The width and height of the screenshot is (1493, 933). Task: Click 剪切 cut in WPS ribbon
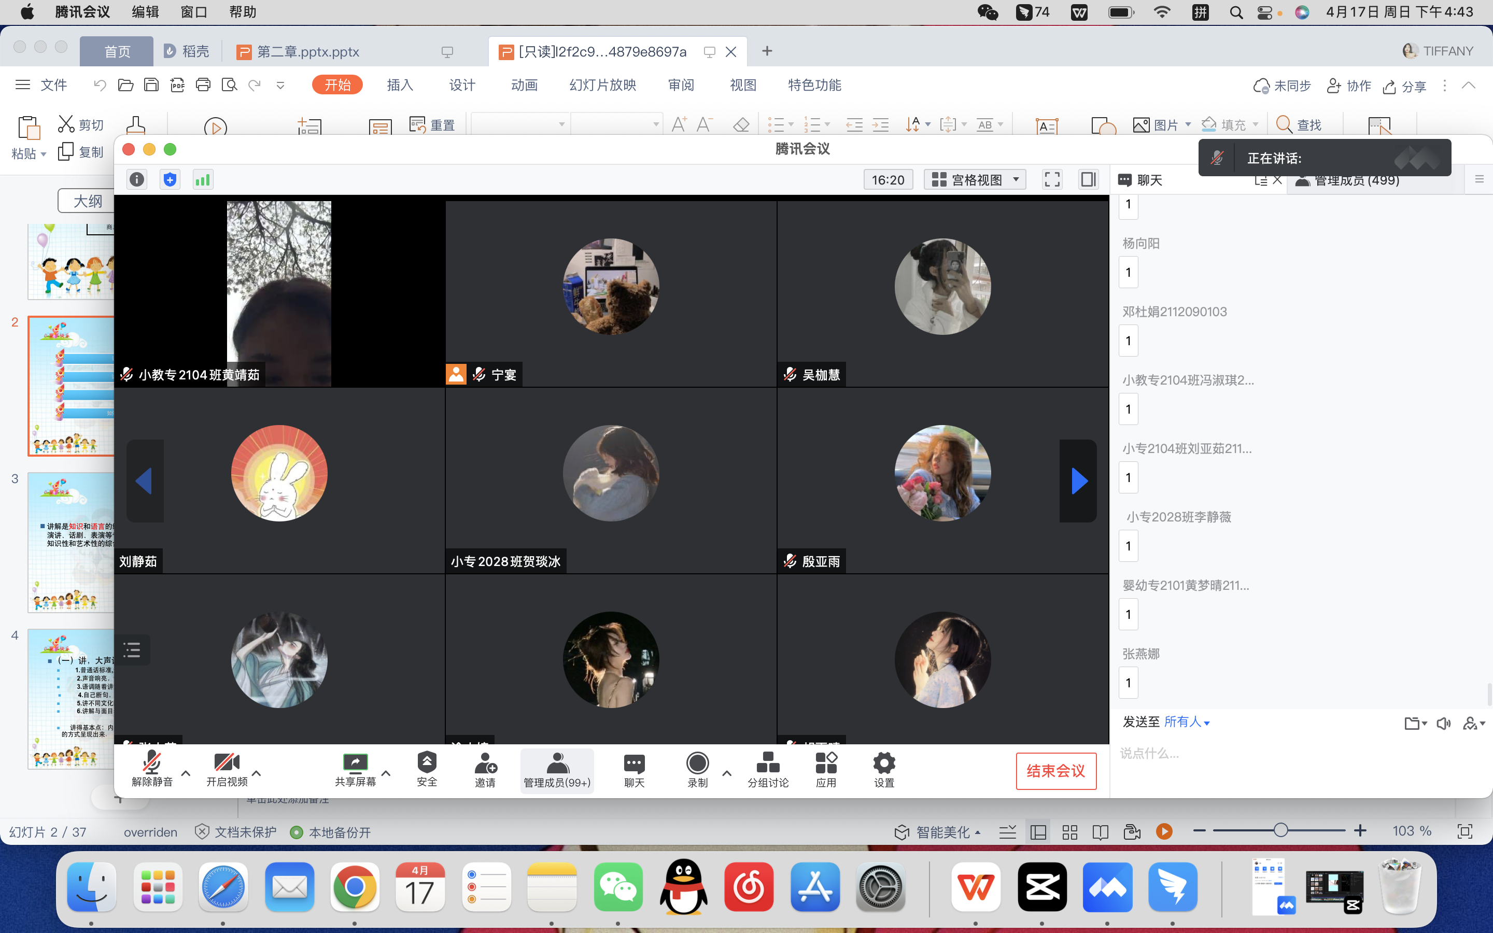[81, 124]
